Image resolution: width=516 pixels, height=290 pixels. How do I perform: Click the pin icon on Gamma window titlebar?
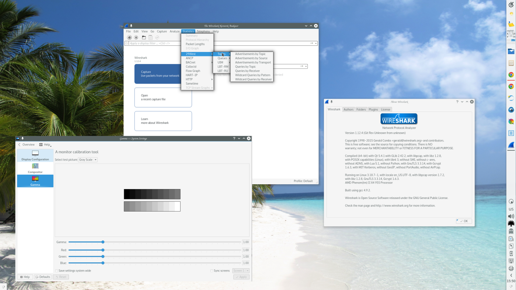(x=22, y=139)
